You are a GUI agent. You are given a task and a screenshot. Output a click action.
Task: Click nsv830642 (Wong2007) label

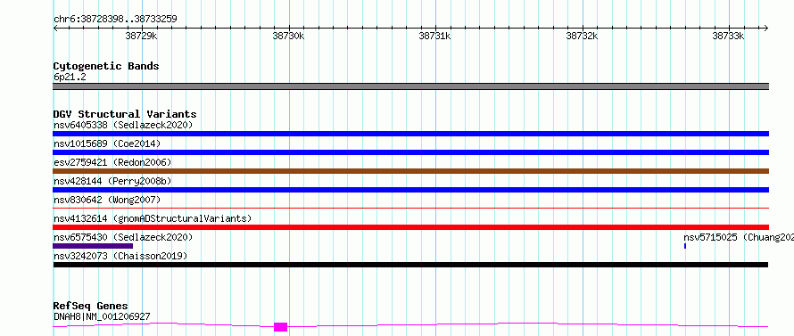pyautogui.click(x=107, y=200)
